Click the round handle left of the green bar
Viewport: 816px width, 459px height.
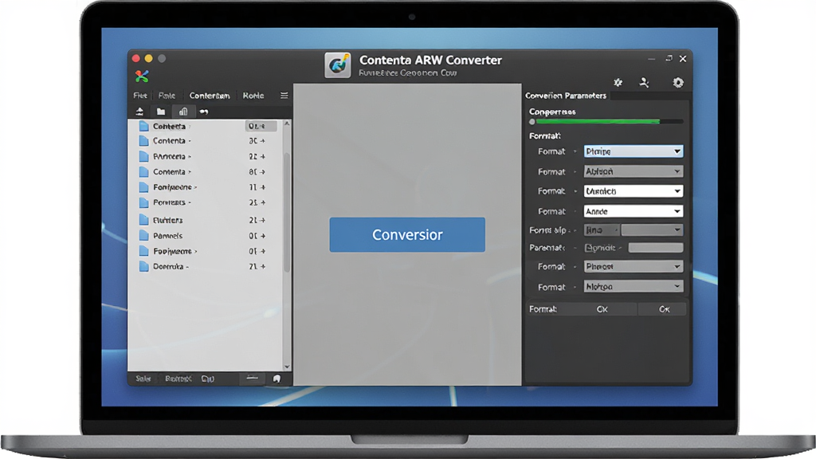pyautogui.click(x=532, y=122)
